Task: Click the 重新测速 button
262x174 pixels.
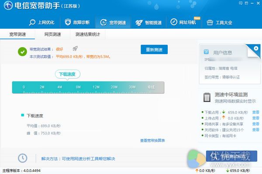Action: 154,50
